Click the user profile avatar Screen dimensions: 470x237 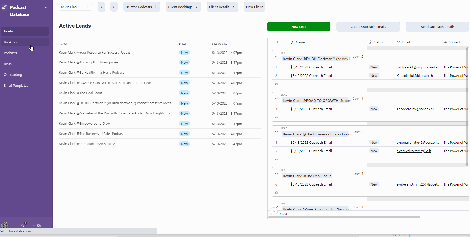5,225
